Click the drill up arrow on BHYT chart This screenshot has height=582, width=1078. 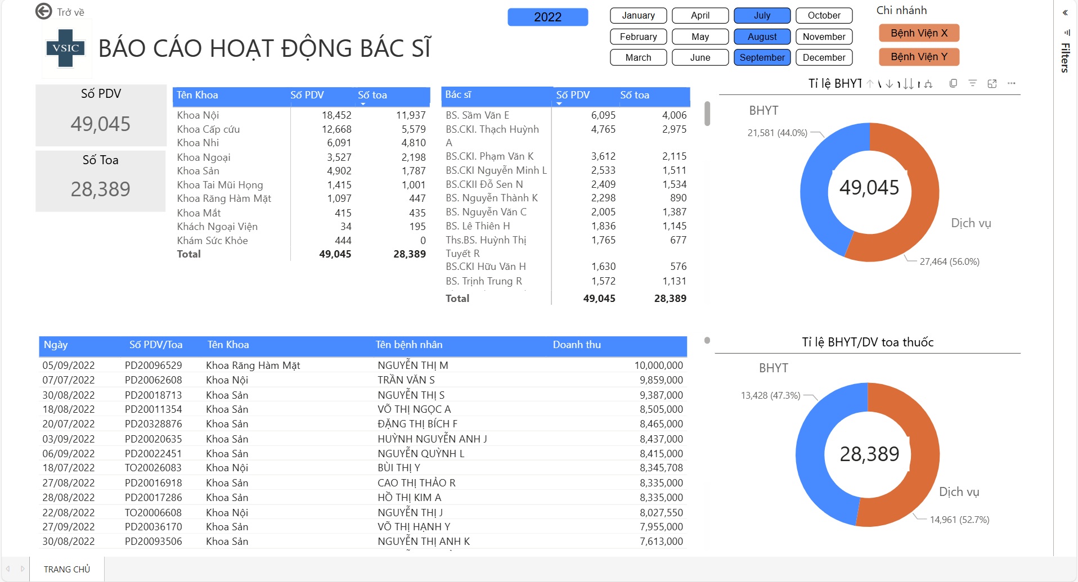(x=870, y=84)
